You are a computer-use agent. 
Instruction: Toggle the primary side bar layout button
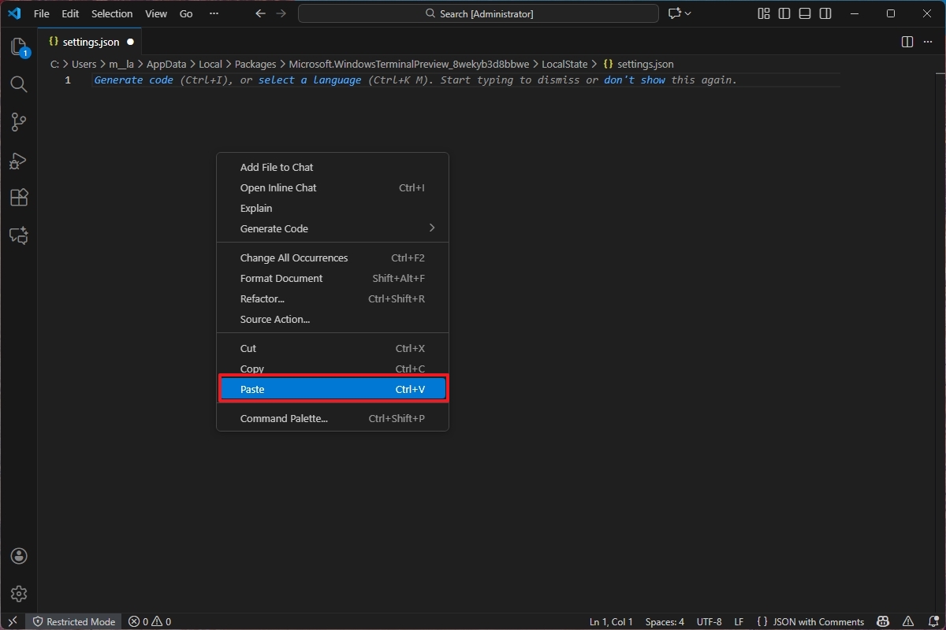784,13
